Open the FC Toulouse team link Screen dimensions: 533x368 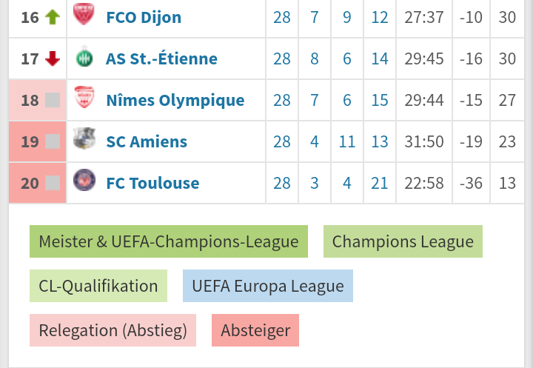tap(152, 183)
